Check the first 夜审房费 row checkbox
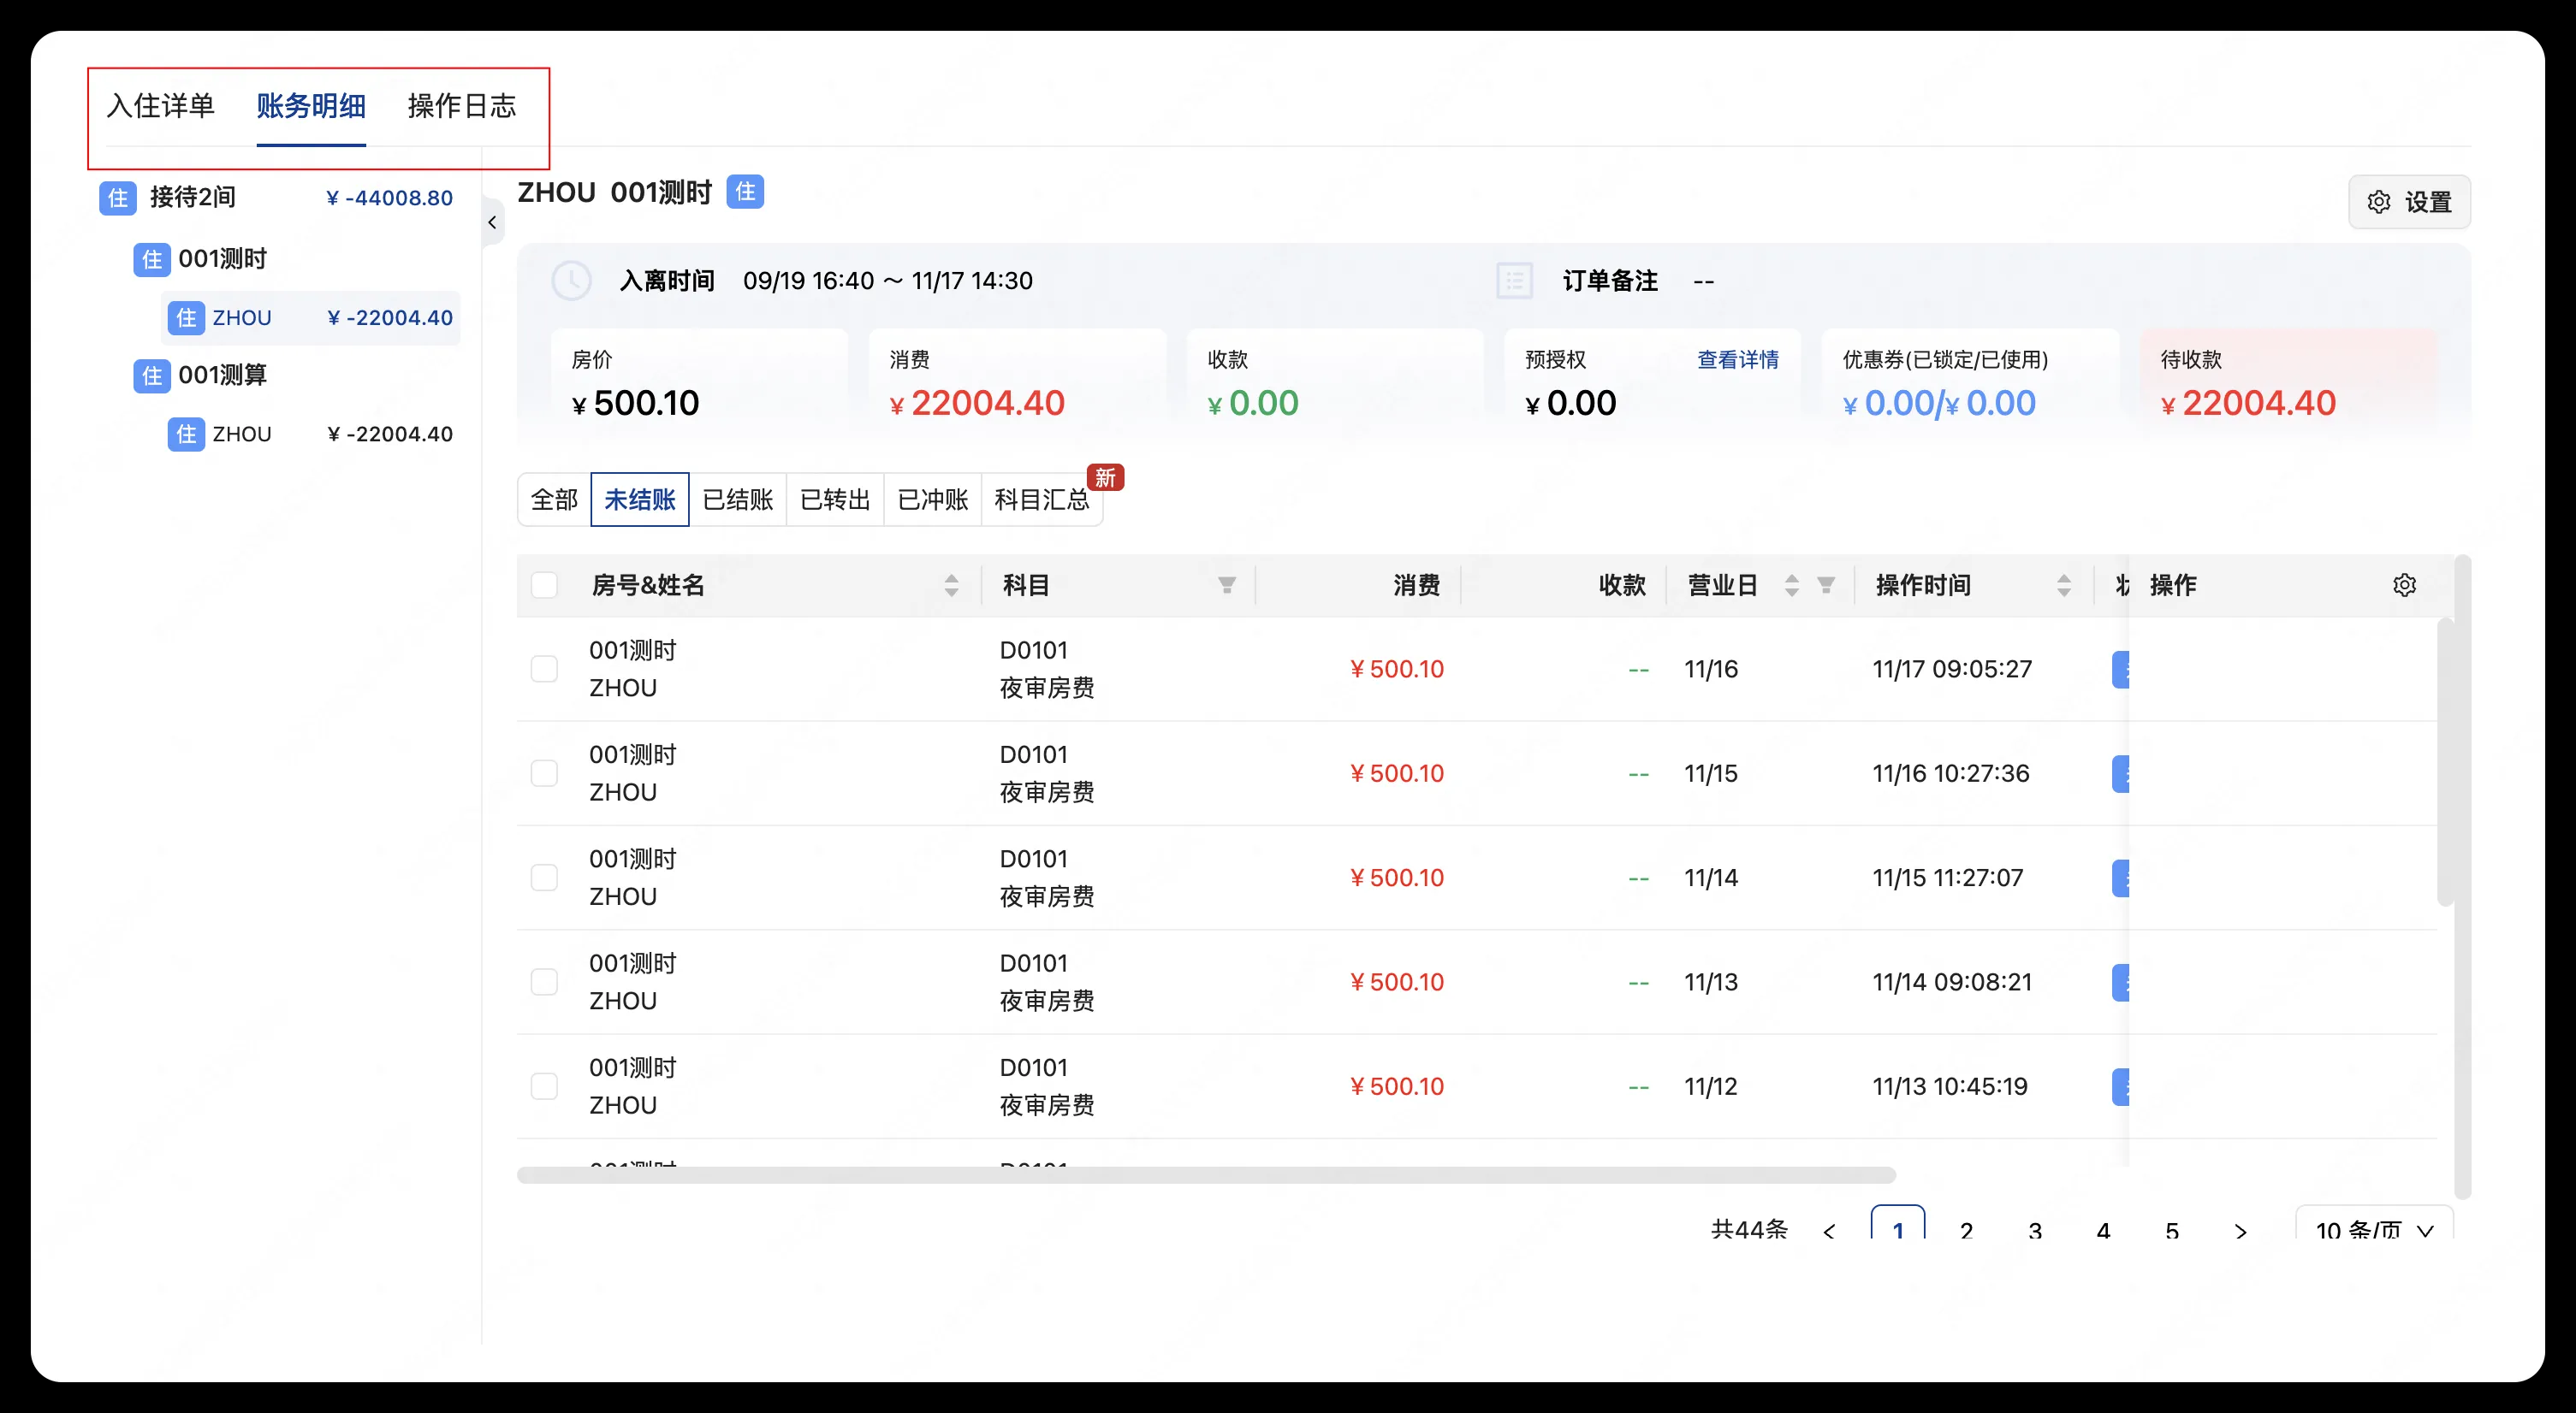Screen dimensions: 2576x1413 pos(545,669)
